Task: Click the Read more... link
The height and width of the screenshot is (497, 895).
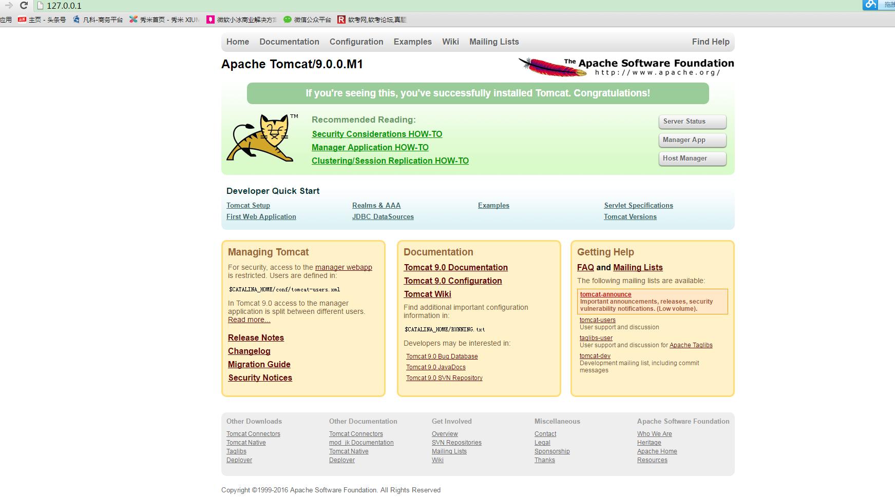Action: [249, 320]
